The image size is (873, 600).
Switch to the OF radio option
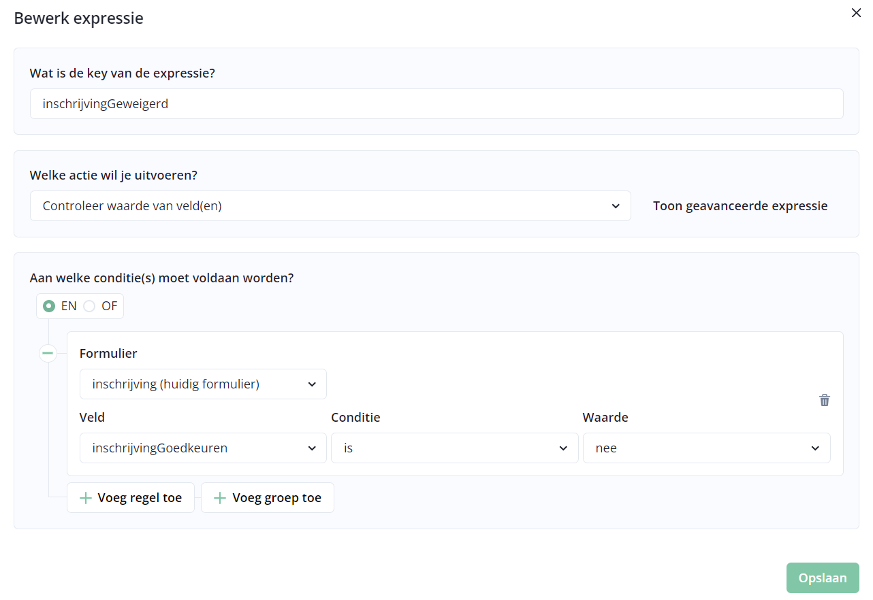[x=89, y=306]
